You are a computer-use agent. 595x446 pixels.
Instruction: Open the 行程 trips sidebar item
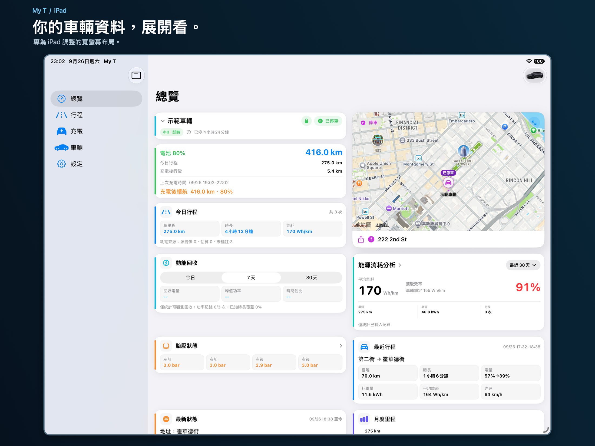(96, 115)
